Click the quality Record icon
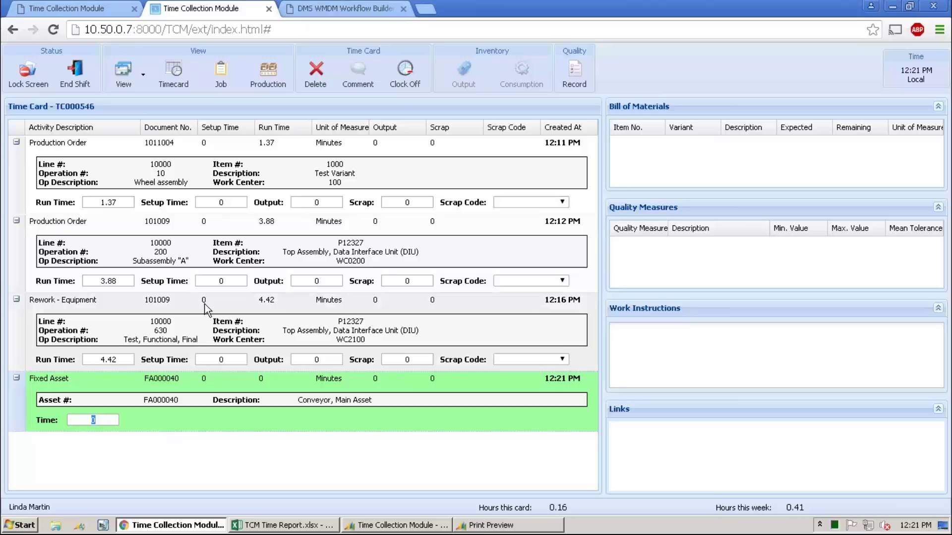This screenshot has height=535, width=952. coord(574,70)
